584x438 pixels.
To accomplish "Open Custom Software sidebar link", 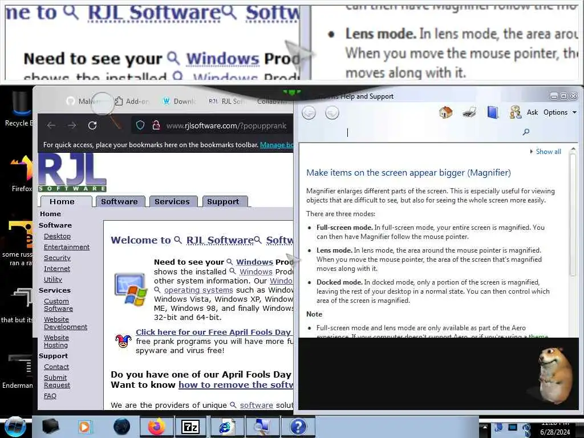I will coord(58,305).
